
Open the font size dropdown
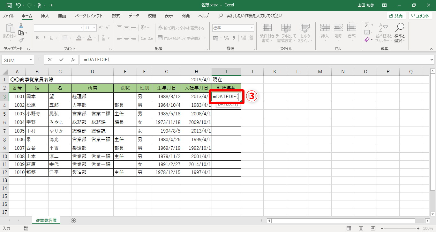coord(94,28)
